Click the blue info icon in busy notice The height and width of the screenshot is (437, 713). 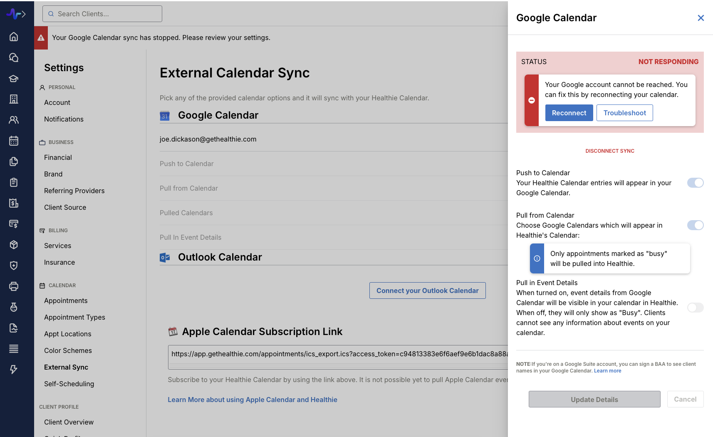tap(537, 258)
